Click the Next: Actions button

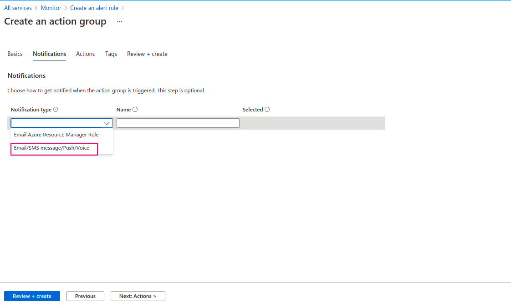138,296
